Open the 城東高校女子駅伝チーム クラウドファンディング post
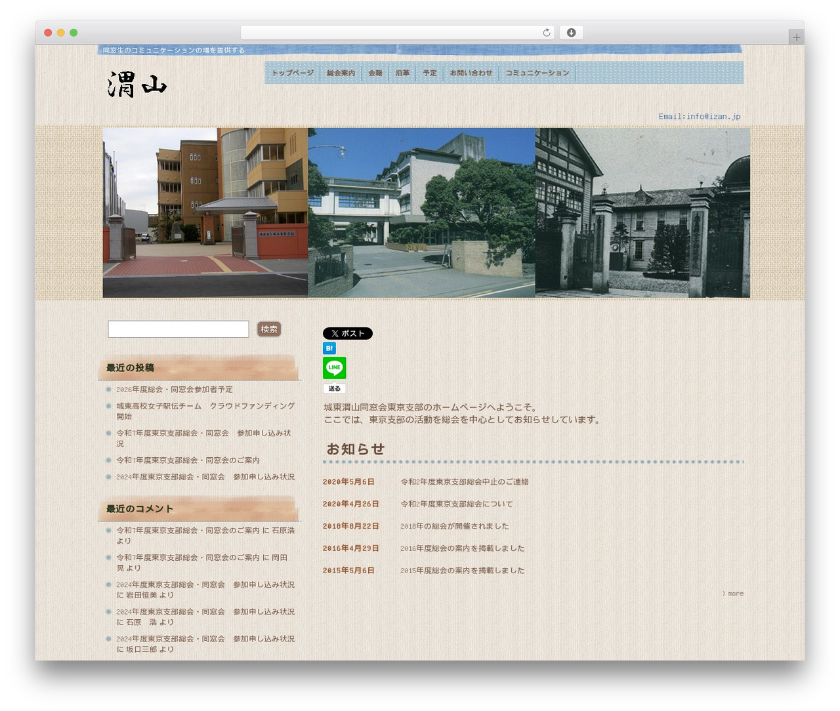 [x=205, y=411]
